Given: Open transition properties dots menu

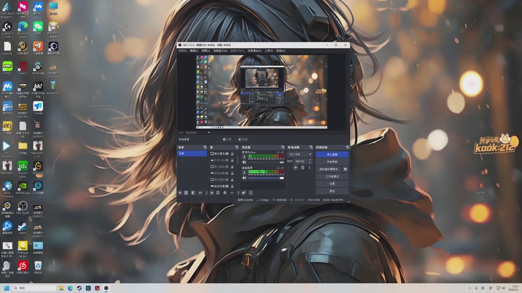Looking at the screenshot, I should tap(309, 167).
